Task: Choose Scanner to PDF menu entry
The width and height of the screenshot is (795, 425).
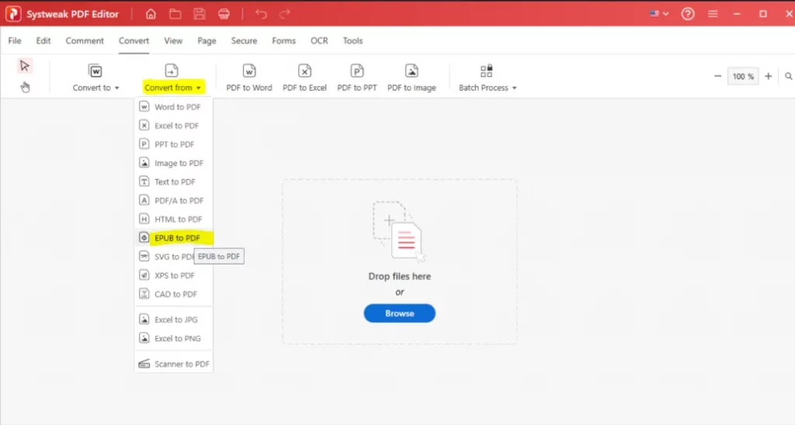Action: pyautogui.click(x=174, y=364)
